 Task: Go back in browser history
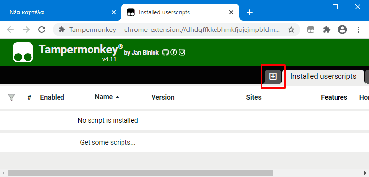click(10, 29)
